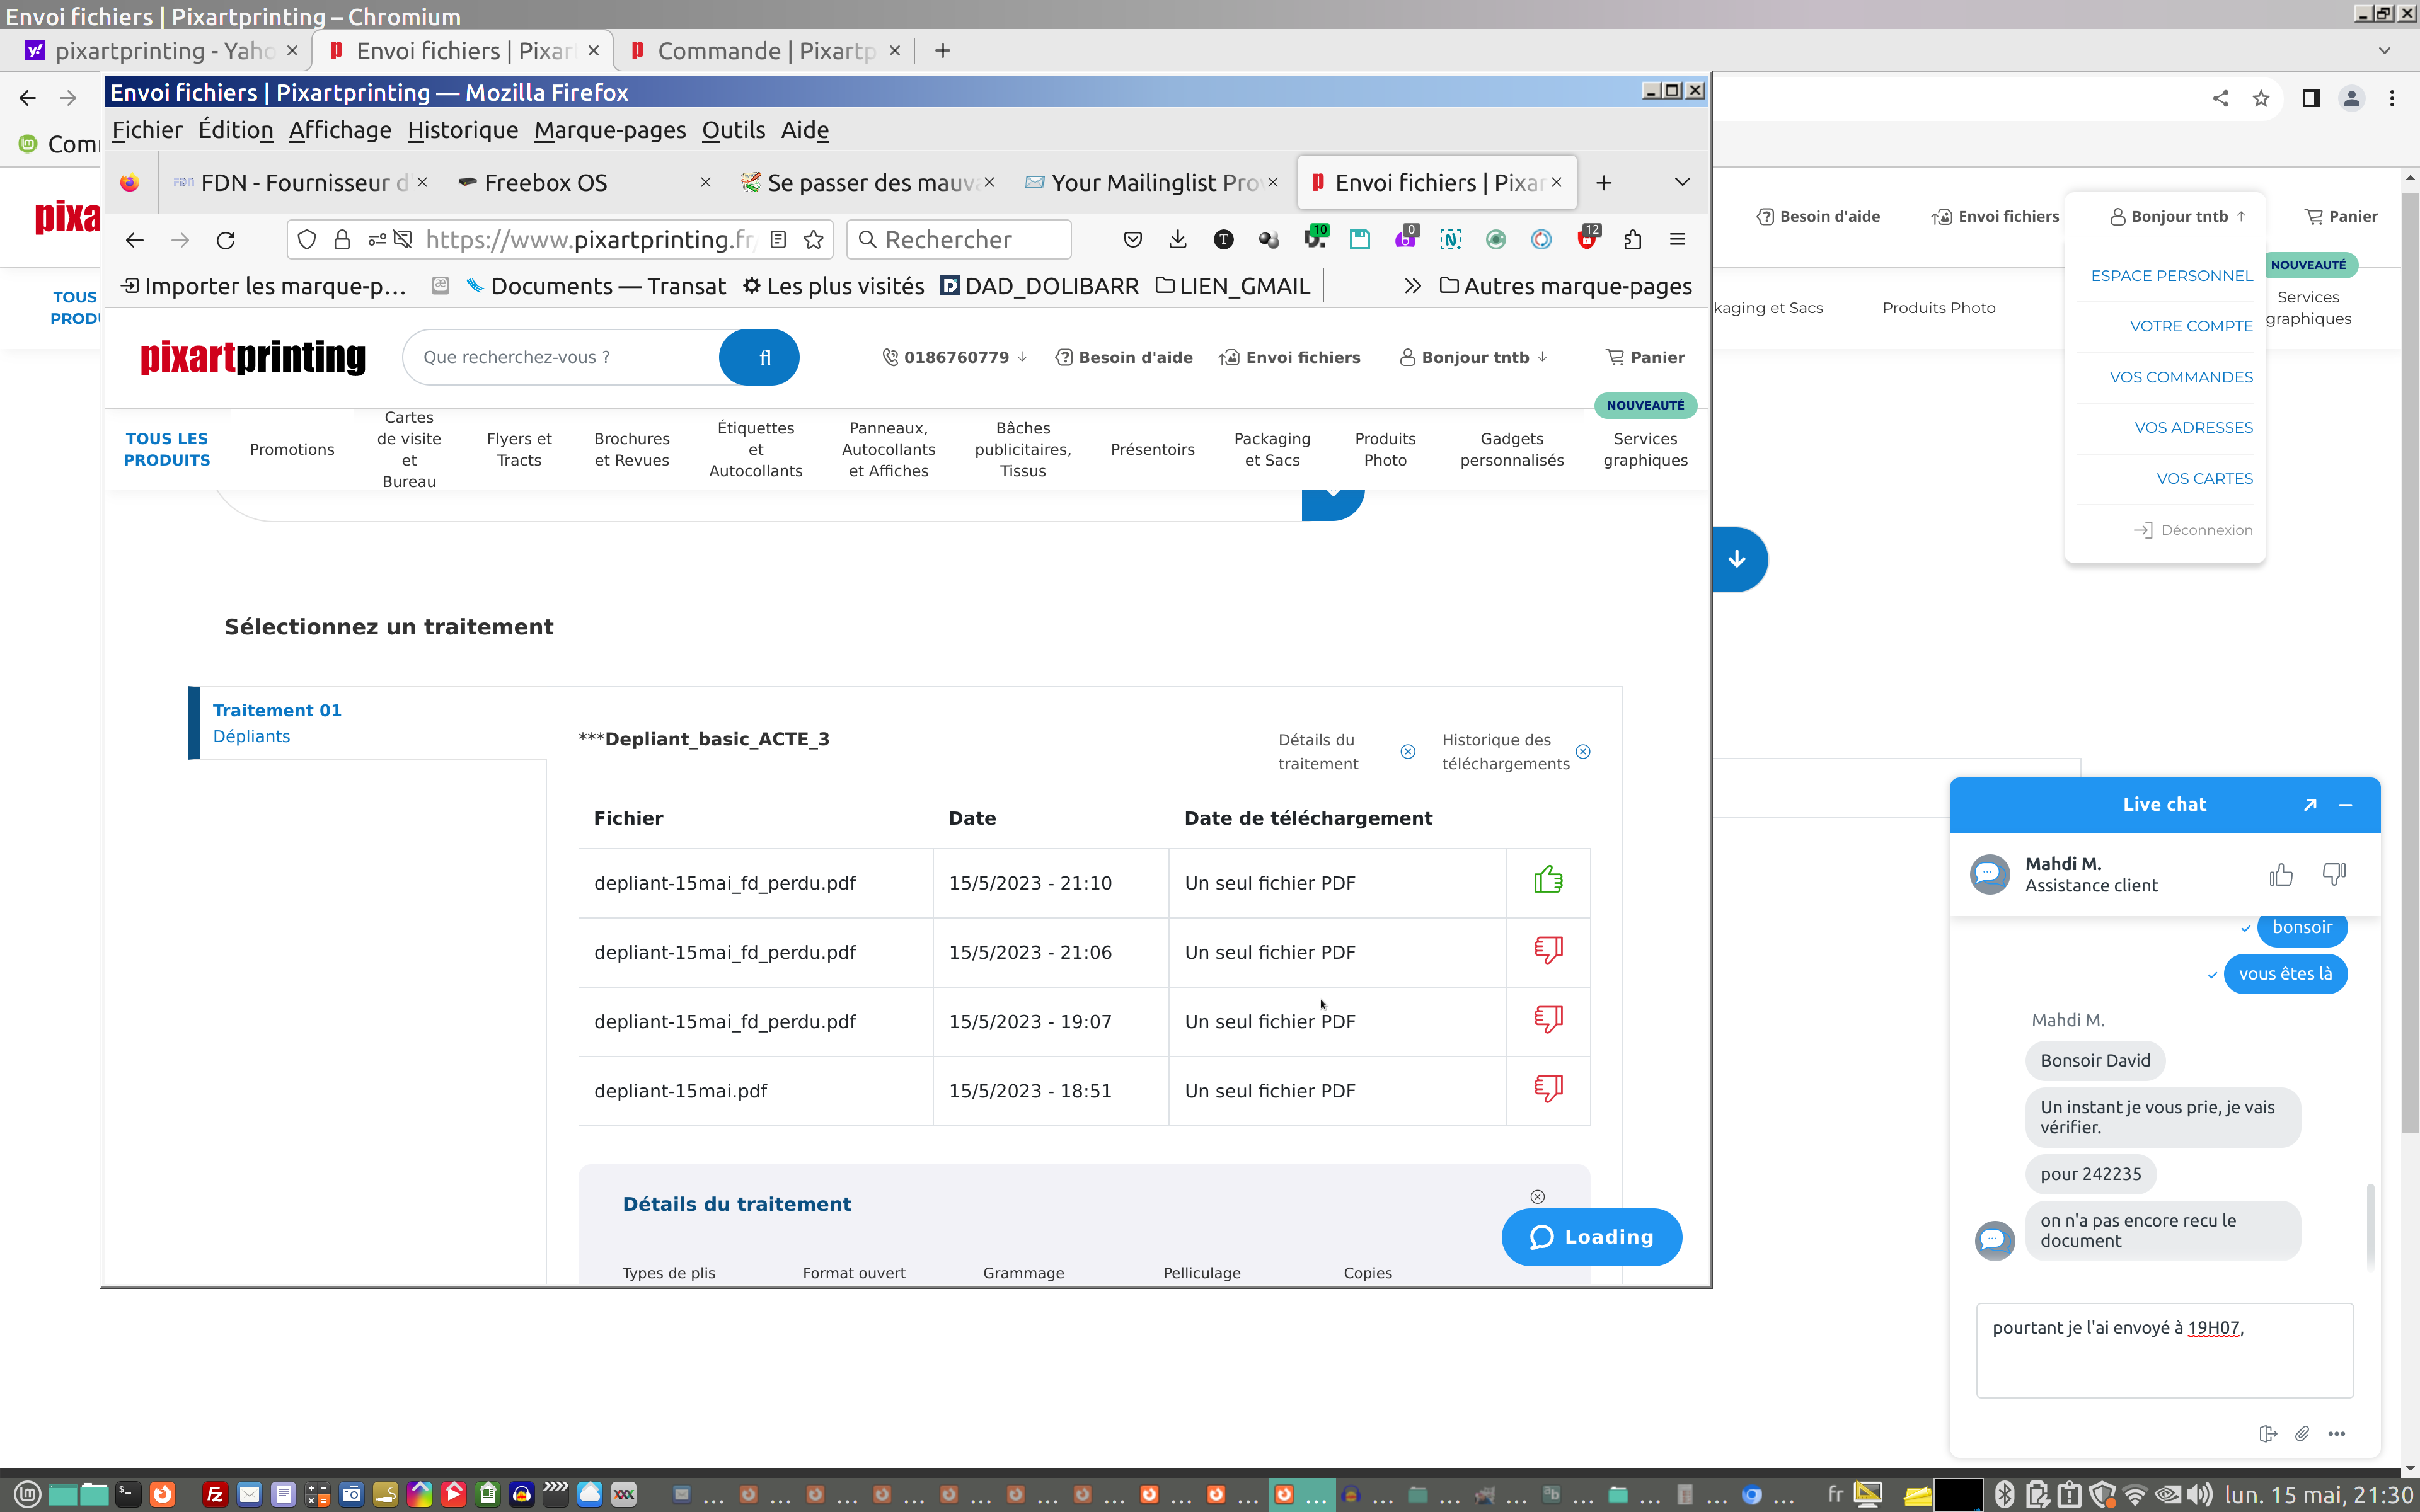The height and width of the screenshot is (1512, 2420).
Task: Switch to the Freebox OS tab
Action: (x=546, y=183)
